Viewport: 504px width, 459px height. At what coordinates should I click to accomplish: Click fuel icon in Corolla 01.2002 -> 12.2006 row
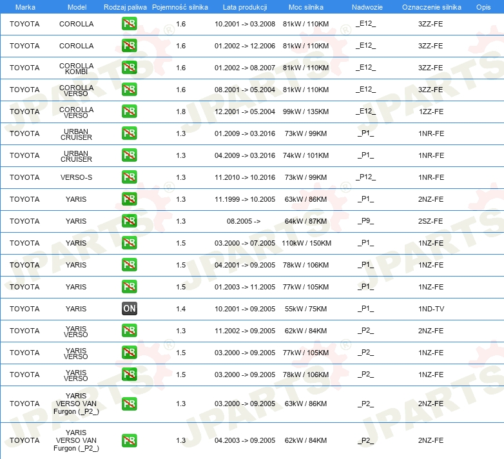tap(129, 46)
